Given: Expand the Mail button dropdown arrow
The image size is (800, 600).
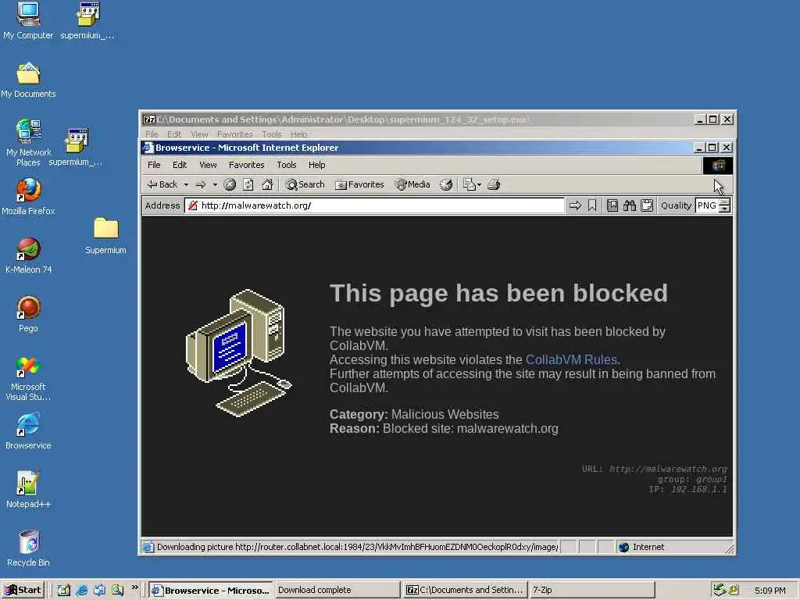Looking at the screenshot, I should tap(479, 184).
